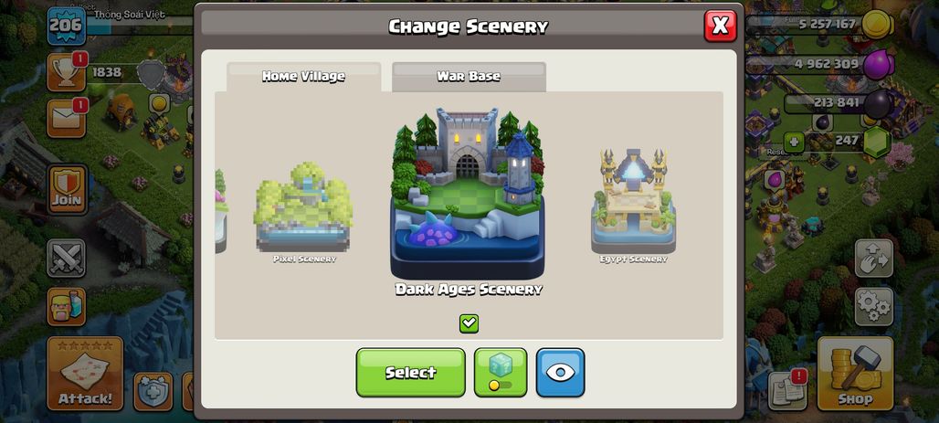Tap the Join clan shield icon
Screen dimensions: 939x423
[67, 189]
